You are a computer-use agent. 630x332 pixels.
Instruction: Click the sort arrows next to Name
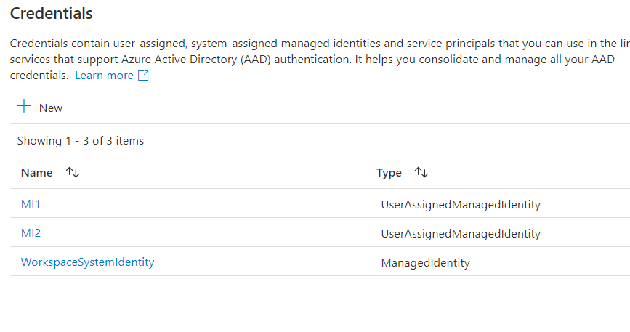coord(72,172)
